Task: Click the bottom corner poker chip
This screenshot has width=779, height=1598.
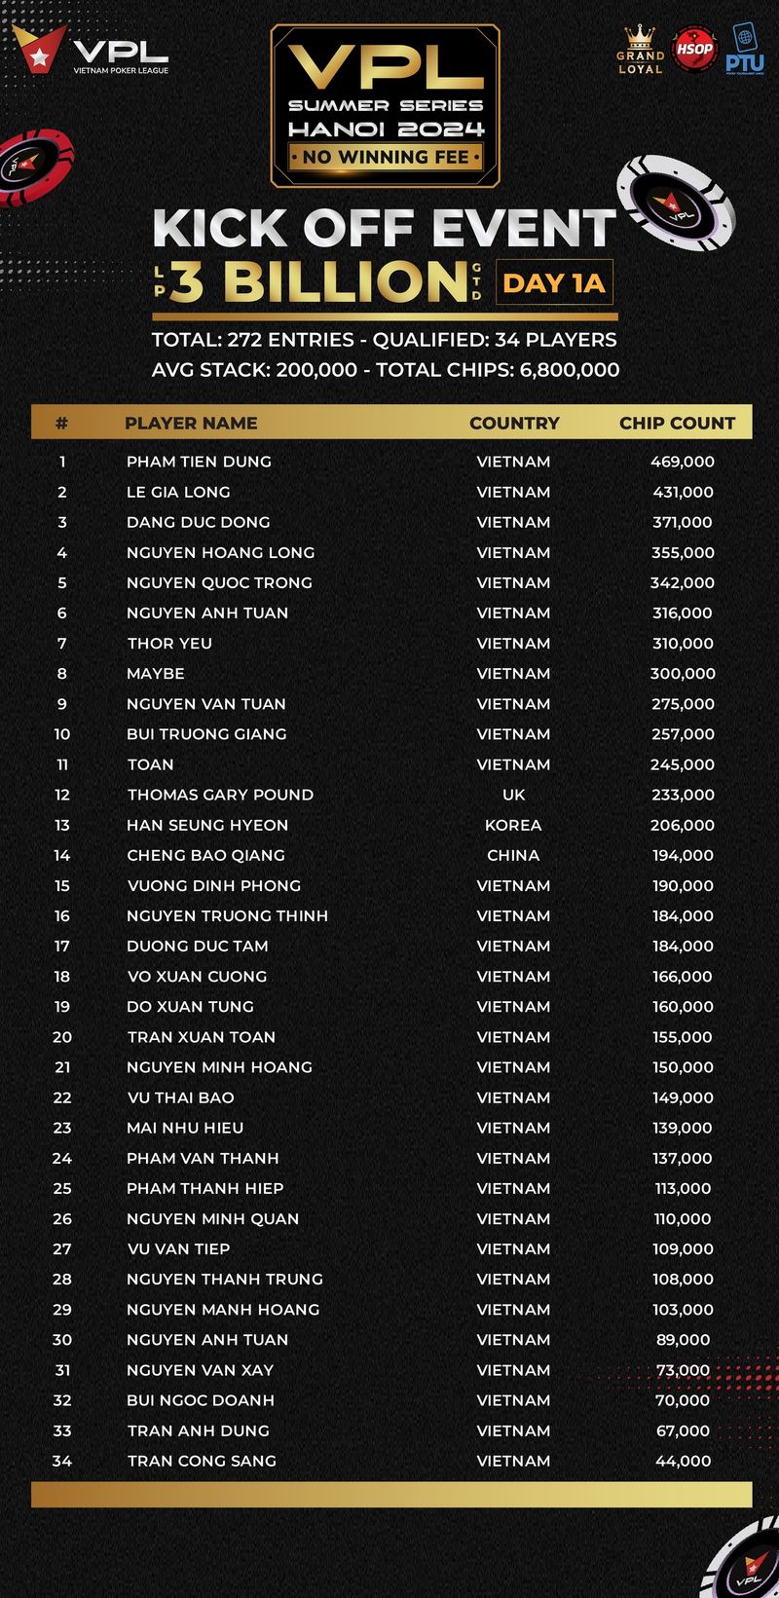Action: (744, 1558)
